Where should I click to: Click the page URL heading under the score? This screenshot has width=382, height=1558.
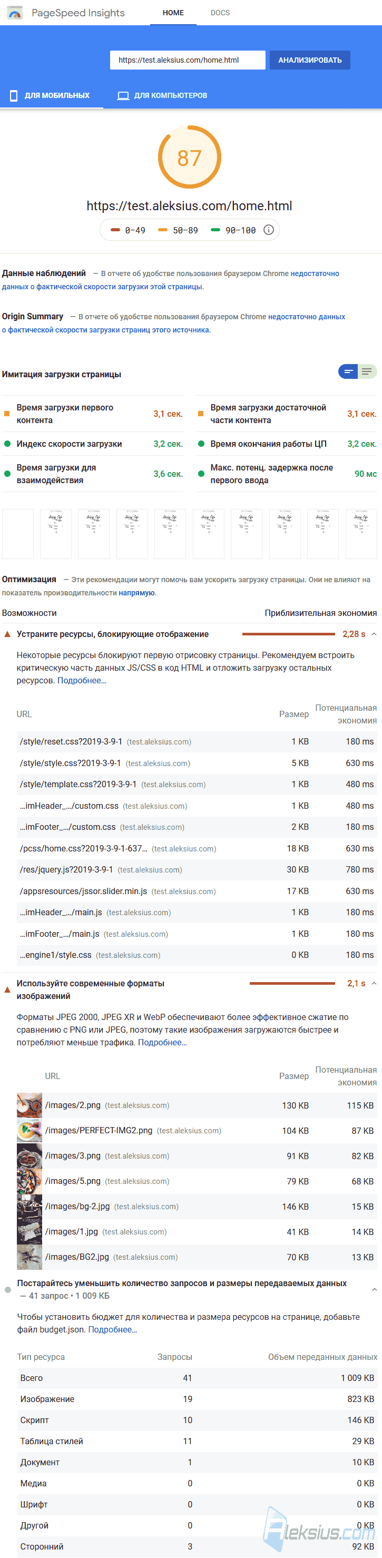[x=189, y=205]
